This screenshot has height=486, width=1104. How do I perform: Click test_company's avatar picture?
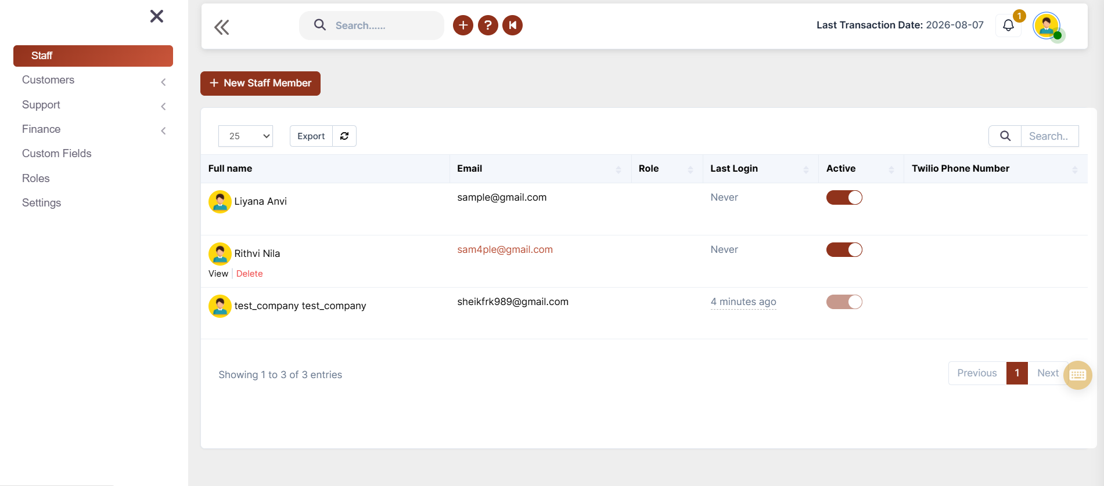coord(220,306)
